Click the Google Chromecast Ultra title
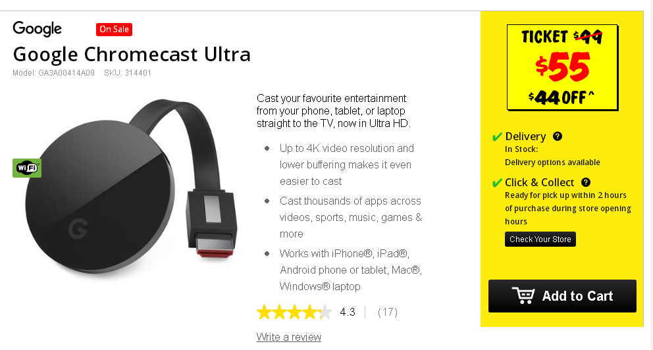The width and height of the screenshot is (653, 350). tap(132, 54)
